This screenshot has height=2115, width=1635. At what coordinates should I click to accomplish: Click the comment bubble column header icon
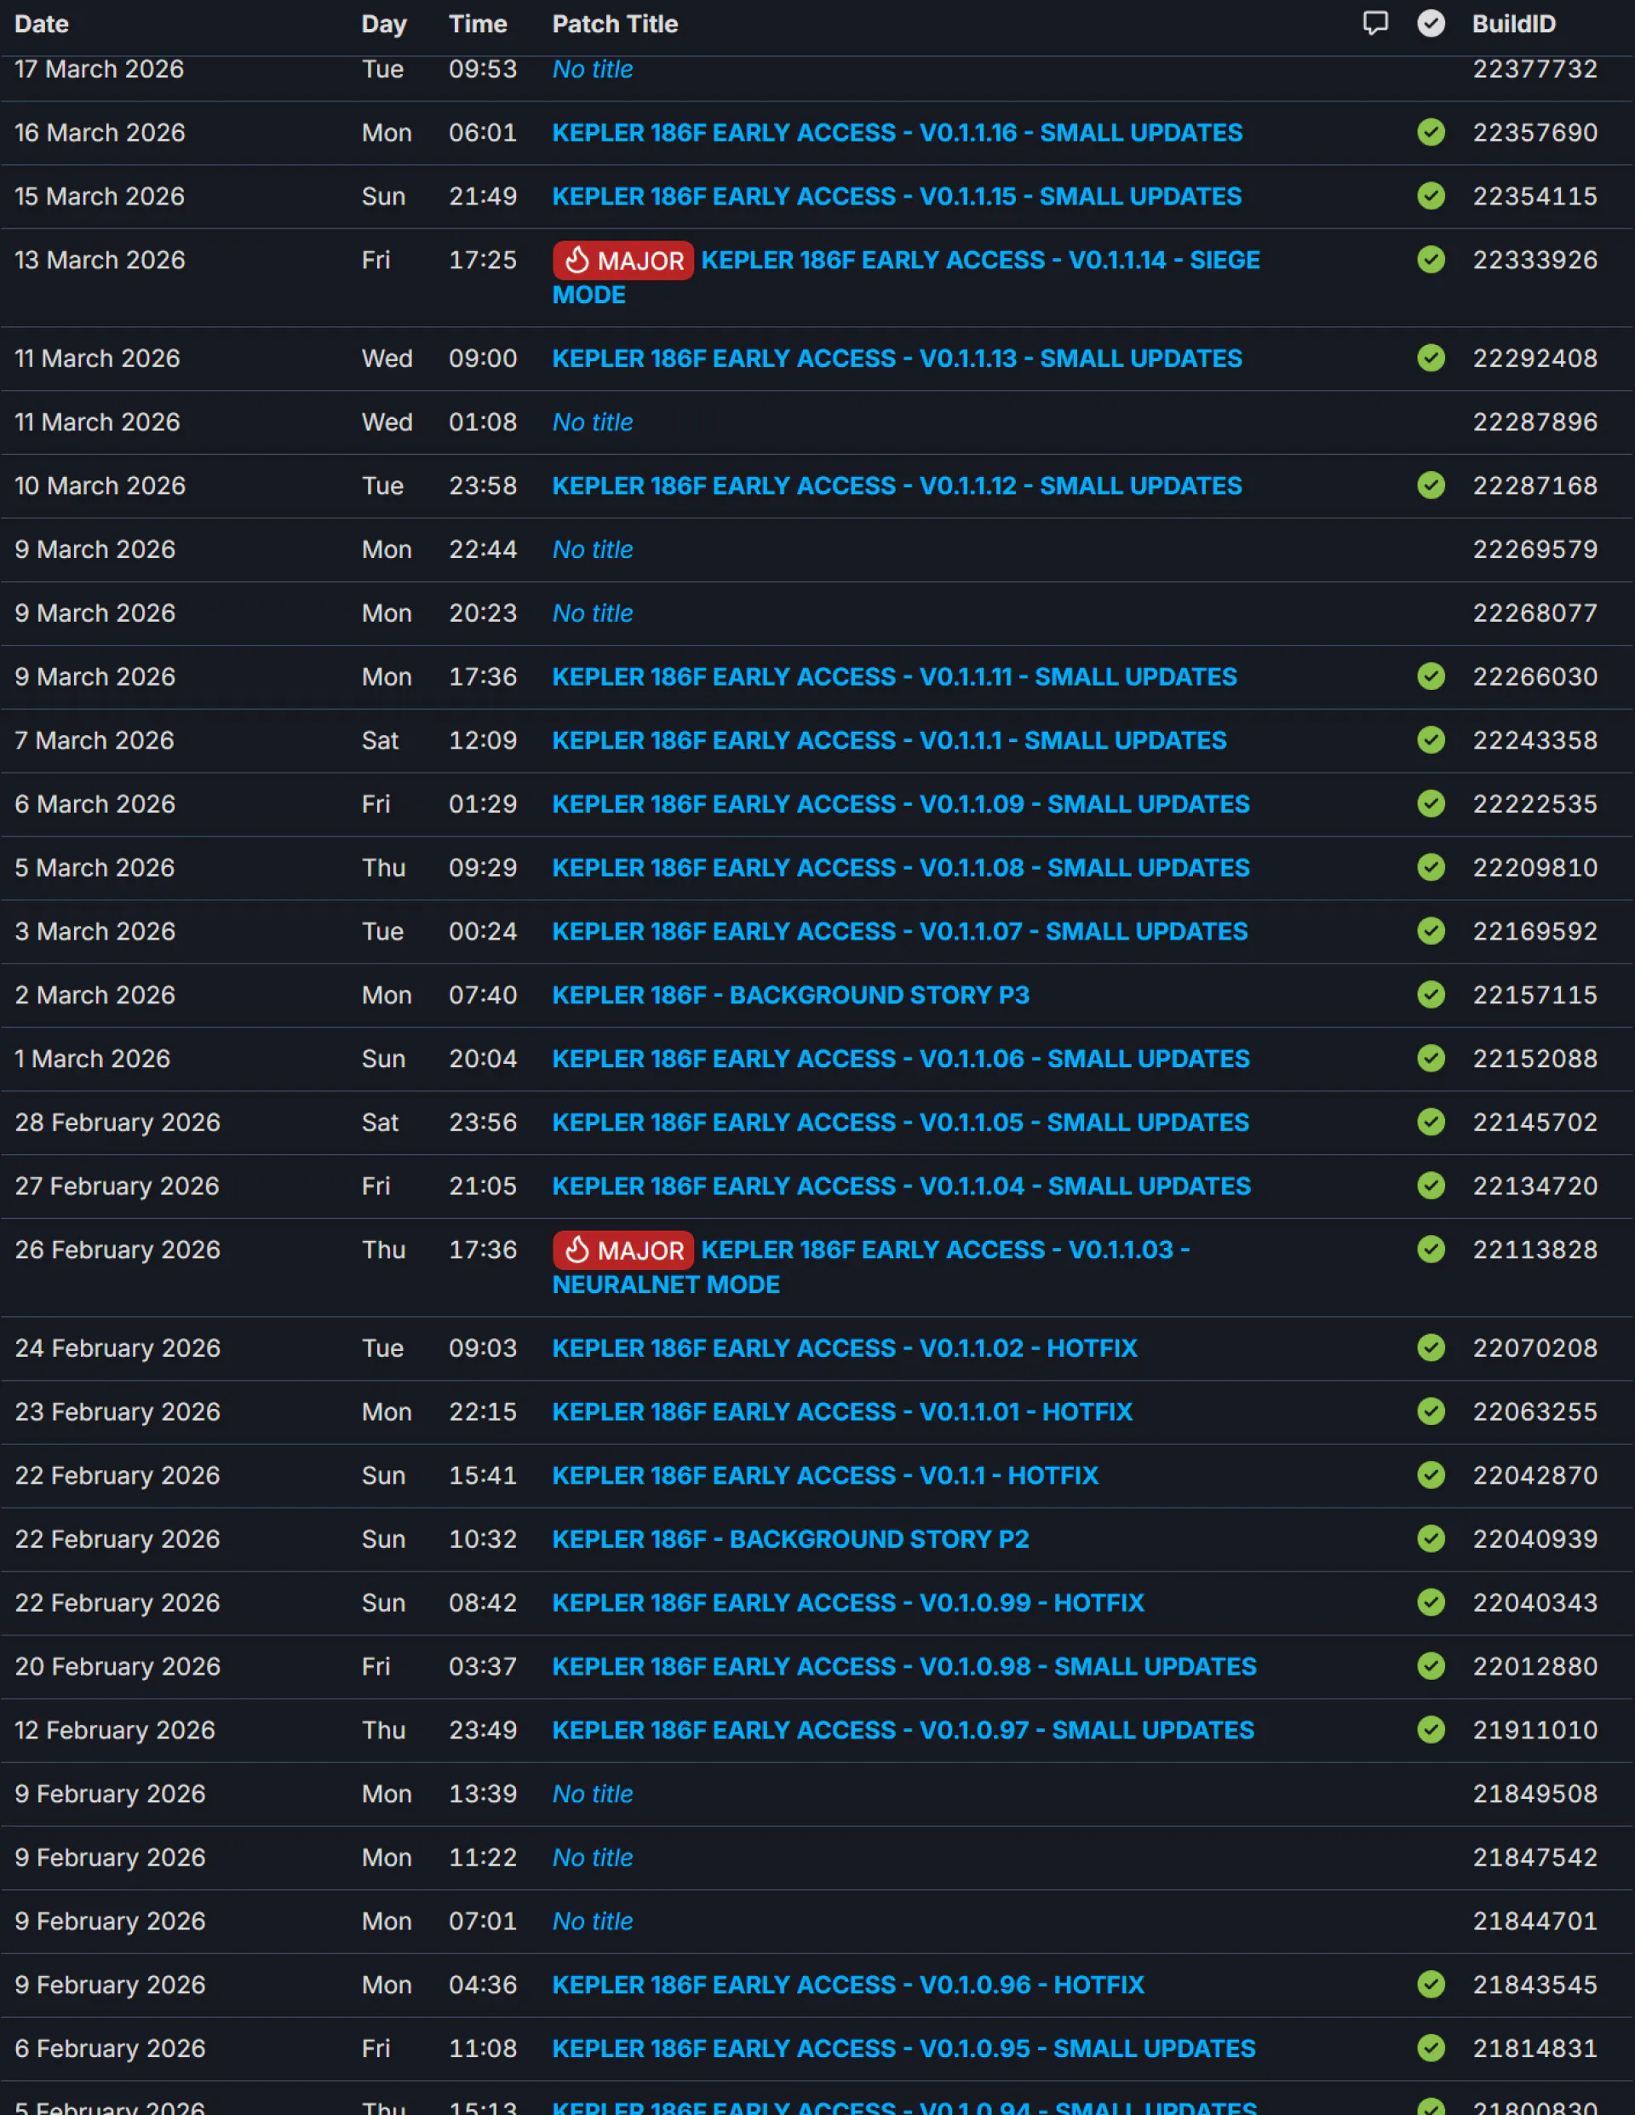1374,23
